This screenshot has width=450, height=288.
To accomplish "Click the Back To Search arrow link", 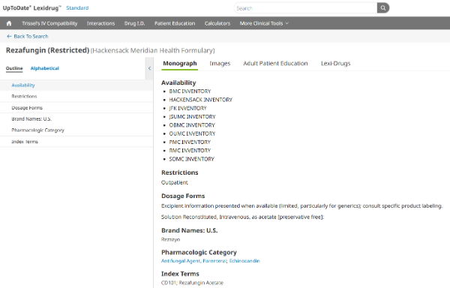I will tap(27, 37).
